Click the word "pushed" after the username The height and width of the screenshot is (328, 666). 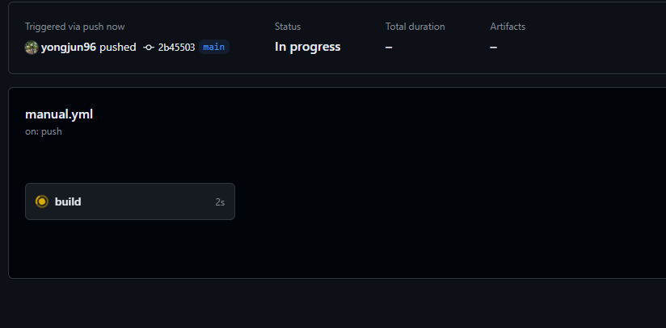[118, 47]
